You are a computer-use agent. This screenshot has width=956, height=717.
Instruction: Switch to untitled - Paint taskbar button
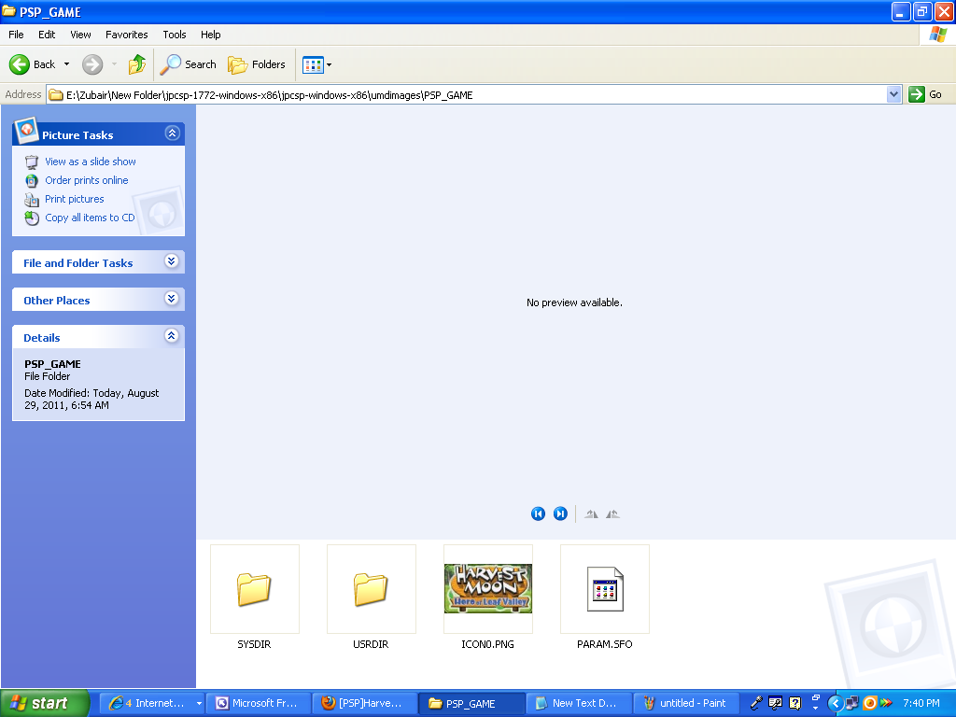click(x=685, y=703)
